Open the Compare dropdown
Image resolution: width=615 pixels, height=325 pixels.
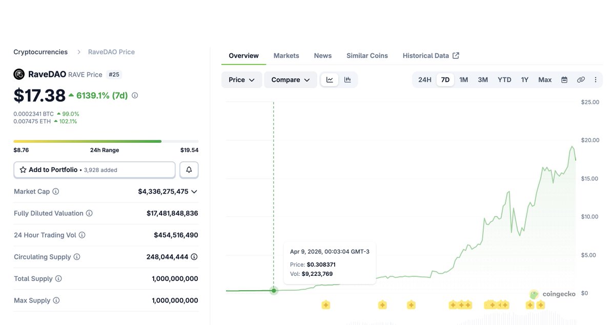[290, 80]
